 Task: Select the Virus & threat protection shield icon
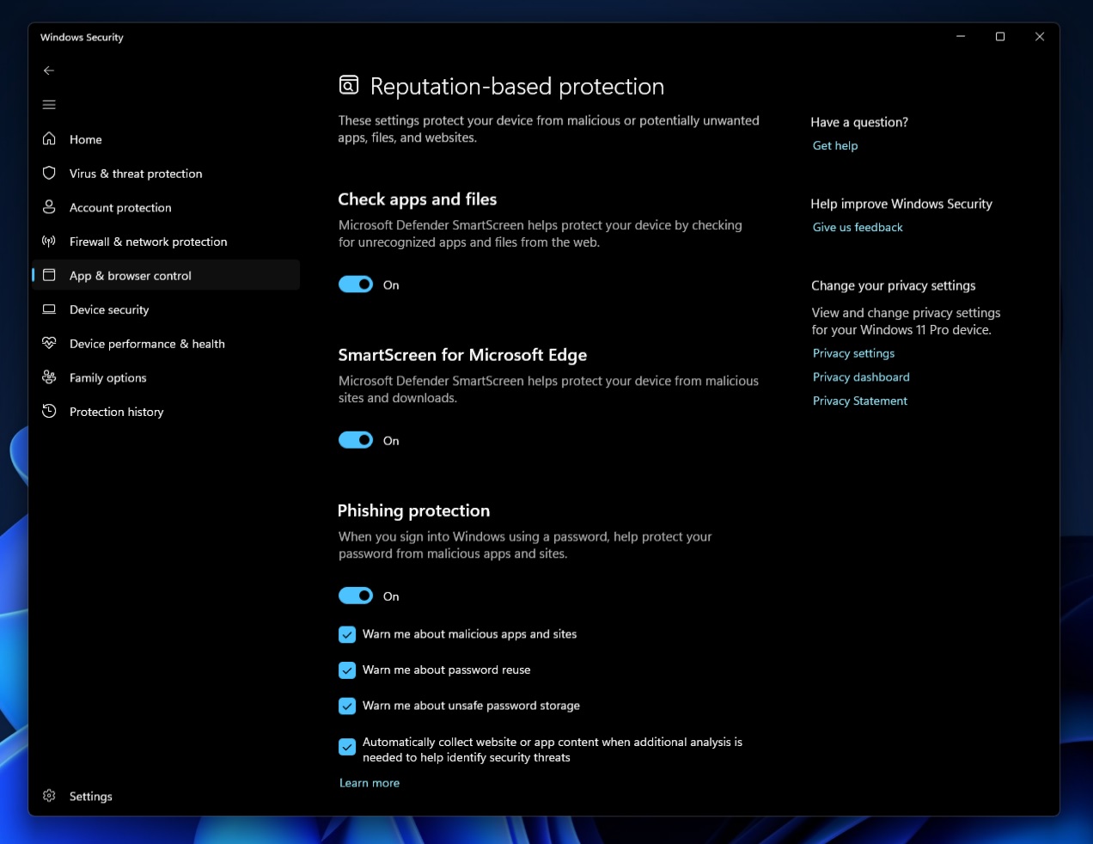click(x=49, y=173)
